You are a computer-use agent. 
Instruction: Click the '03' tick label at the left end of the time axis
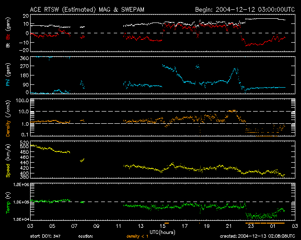(30, 226)
